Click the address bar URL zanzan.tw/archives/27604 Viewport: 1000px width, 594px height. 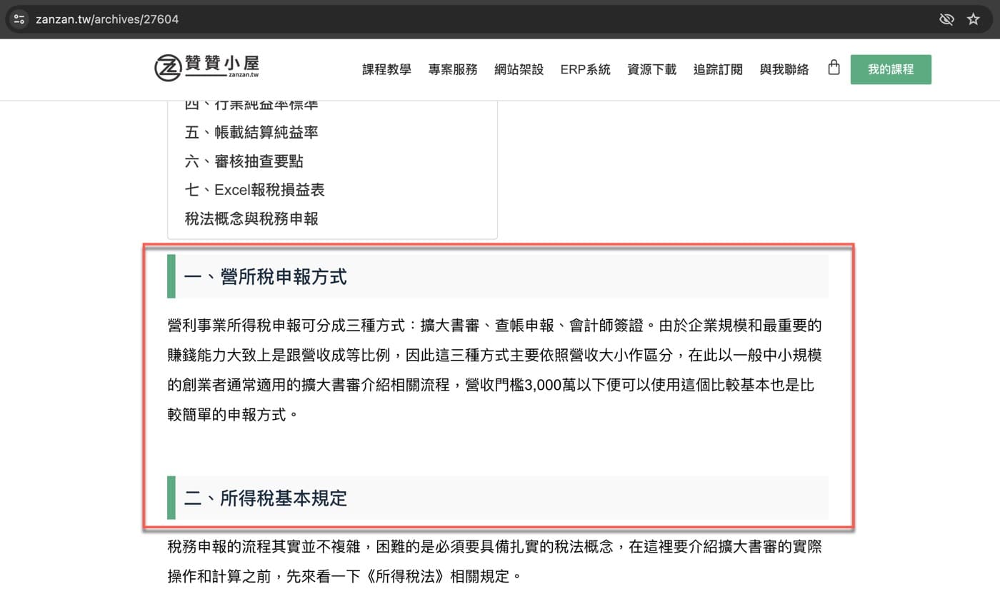[107, 19]
